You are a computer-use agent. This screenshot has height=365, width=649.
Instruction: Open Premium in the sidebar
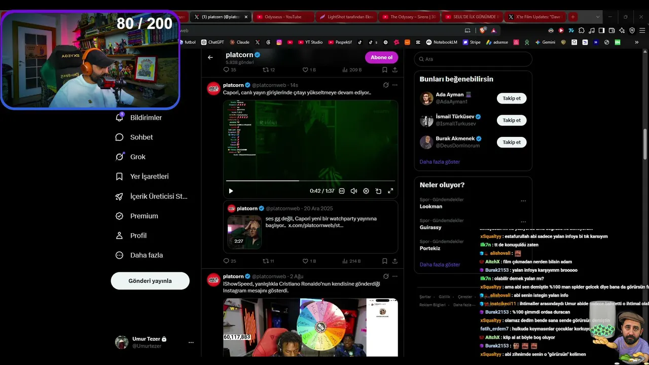(x=137, y=216)
